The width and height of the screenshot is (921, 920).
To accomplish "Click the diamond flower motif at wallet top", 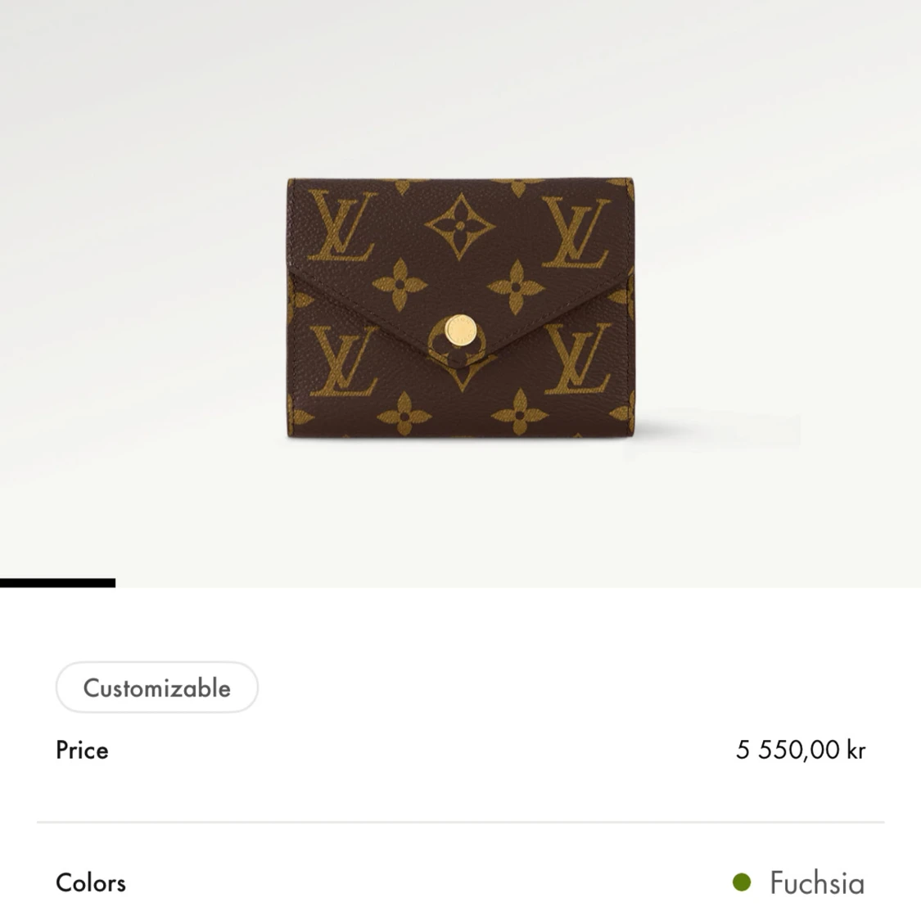I will click(x=460, y=227).
